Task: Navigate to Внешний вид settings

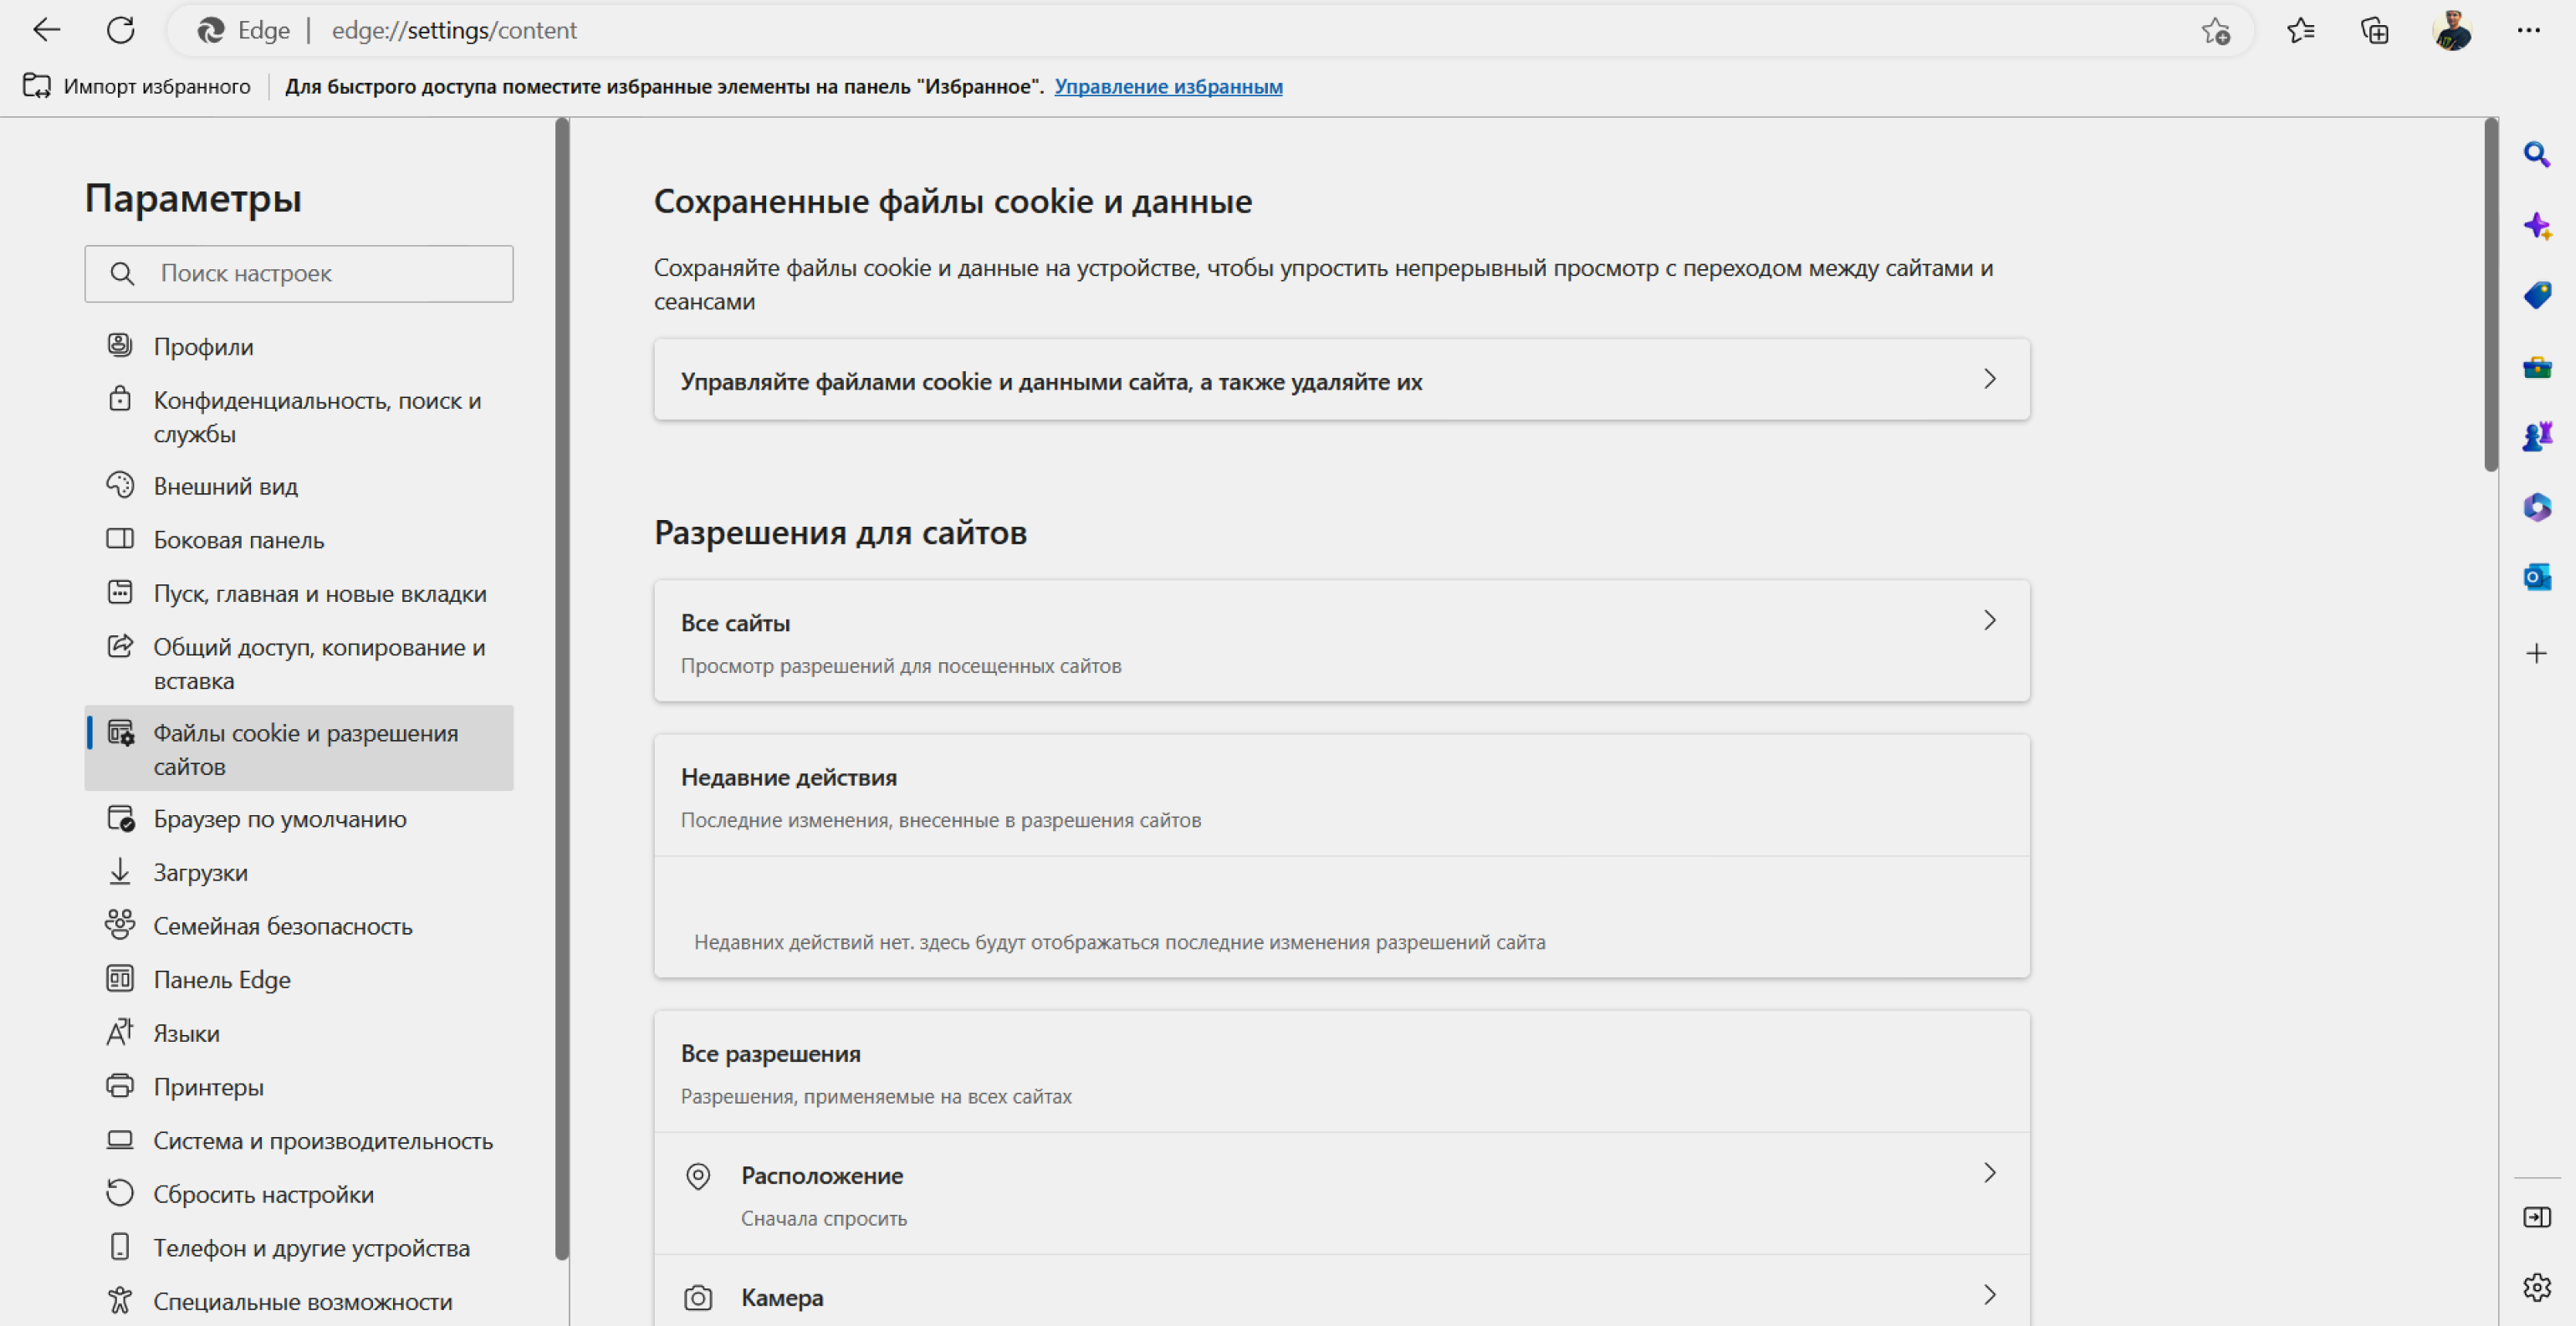Action: point(225,487)
